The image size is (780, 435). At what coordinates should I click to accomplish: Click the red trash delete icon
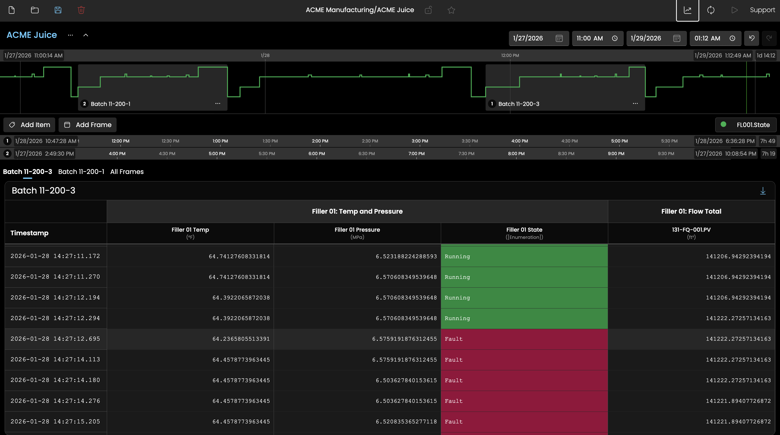[81, 10]
